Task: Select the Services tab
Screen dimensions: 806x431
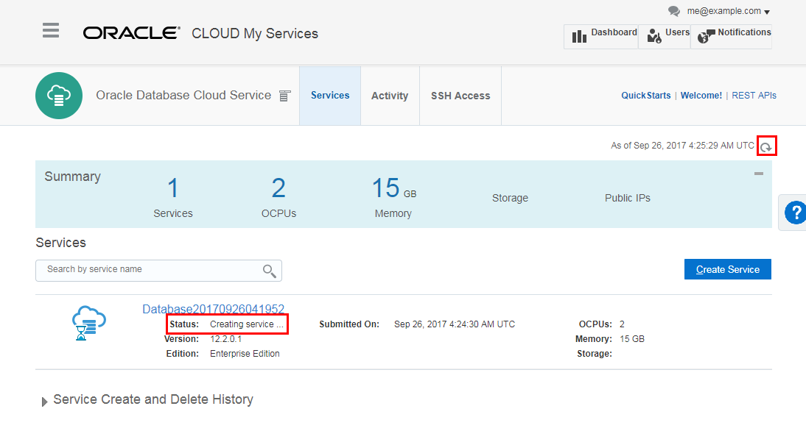Action: point(330,96)
